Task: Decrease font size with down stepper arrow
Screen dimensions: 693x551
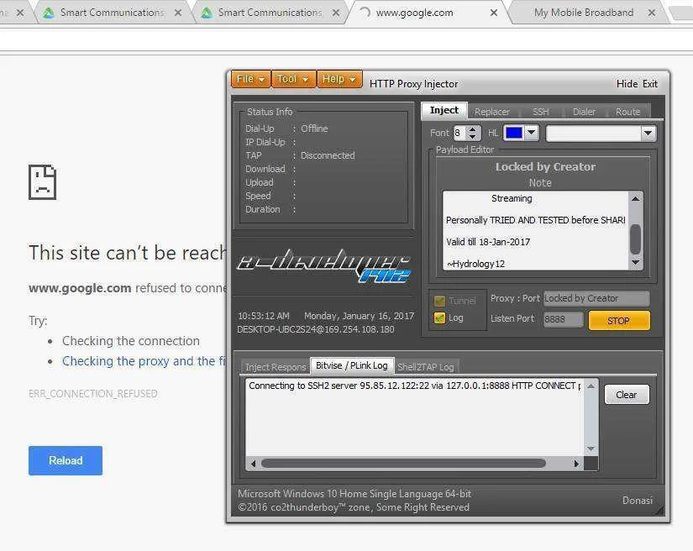Action: [473, 137]
